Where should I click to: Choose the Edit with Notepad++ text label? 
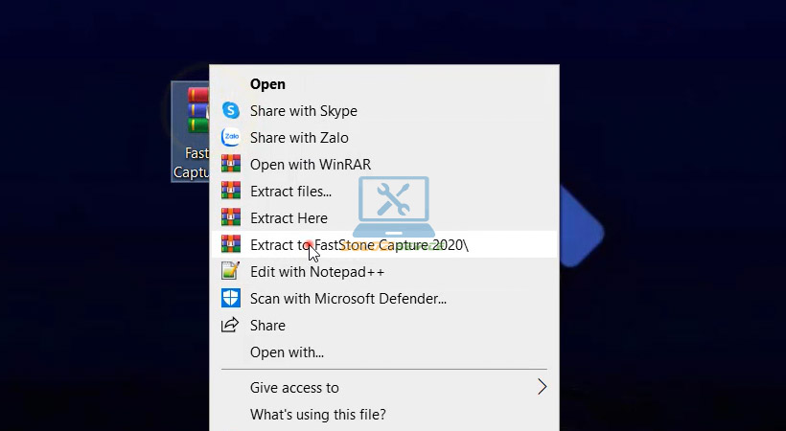pos(316,271)
